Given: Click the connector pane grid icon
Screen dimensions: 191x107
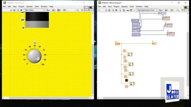Looking at the screenshot, I should tap(87, 9).
